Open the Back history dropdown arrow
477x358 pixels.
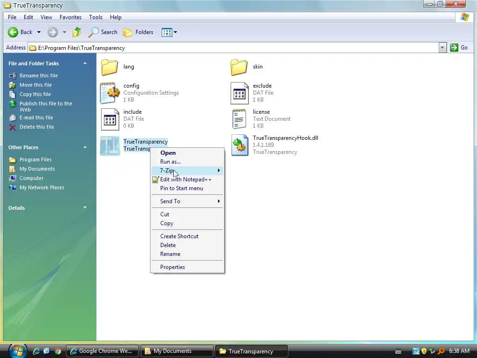(x=39, y=32)
